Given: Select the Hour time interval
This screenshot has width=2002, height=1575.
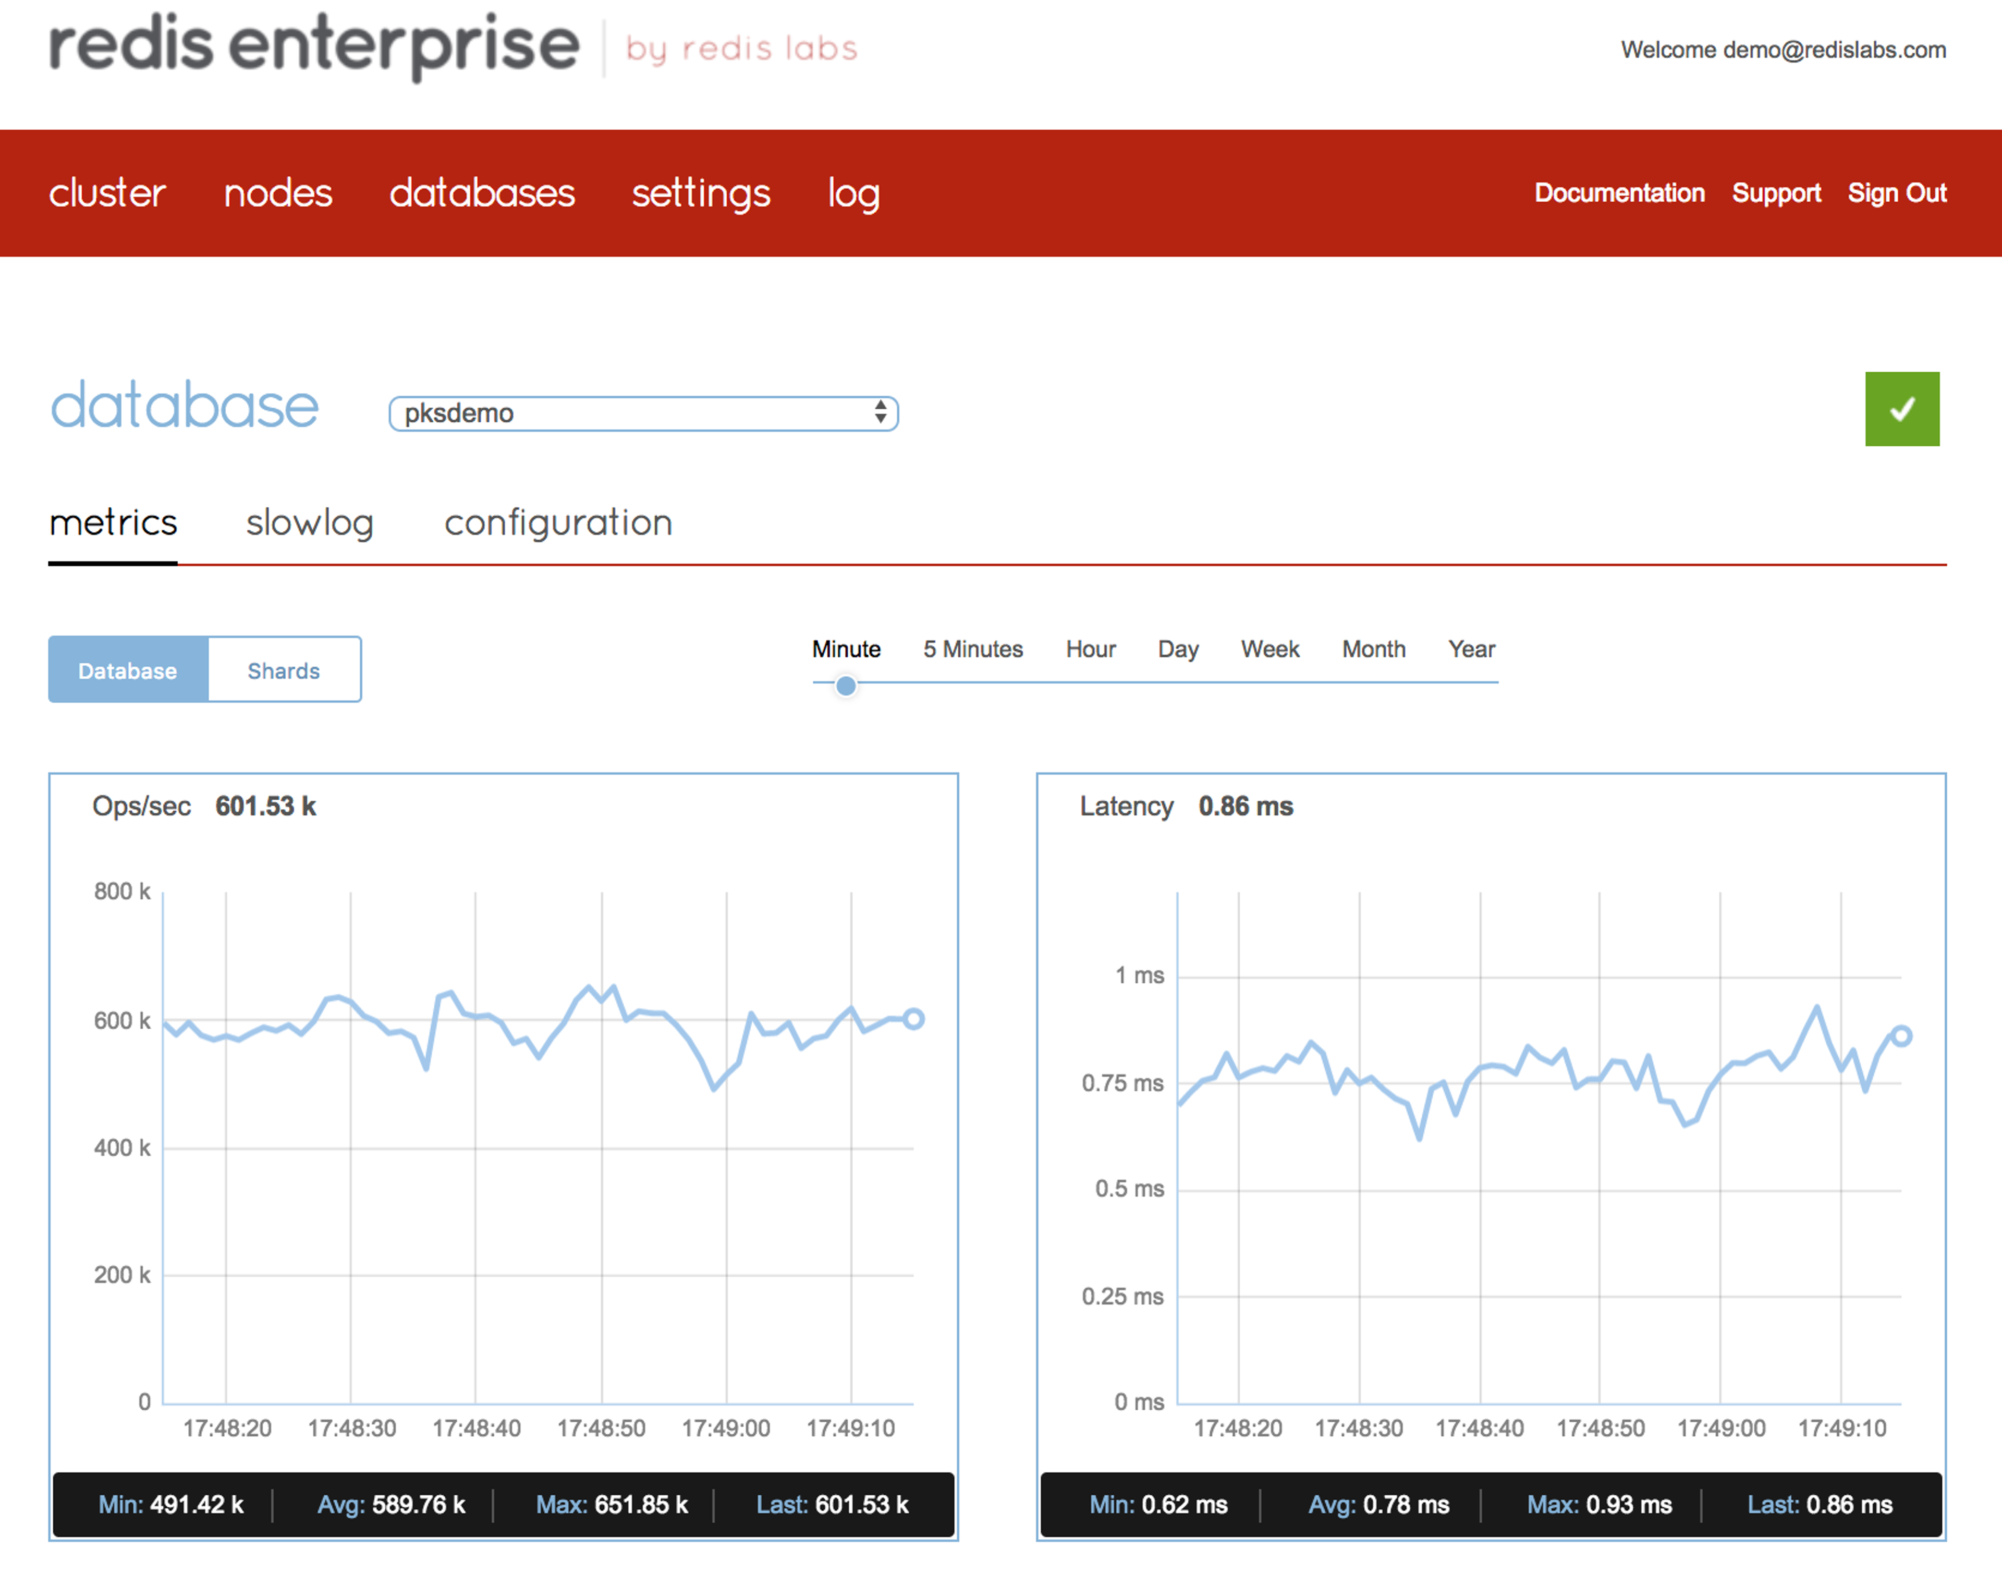Looking at the screenshot, I should [1091, 649].
